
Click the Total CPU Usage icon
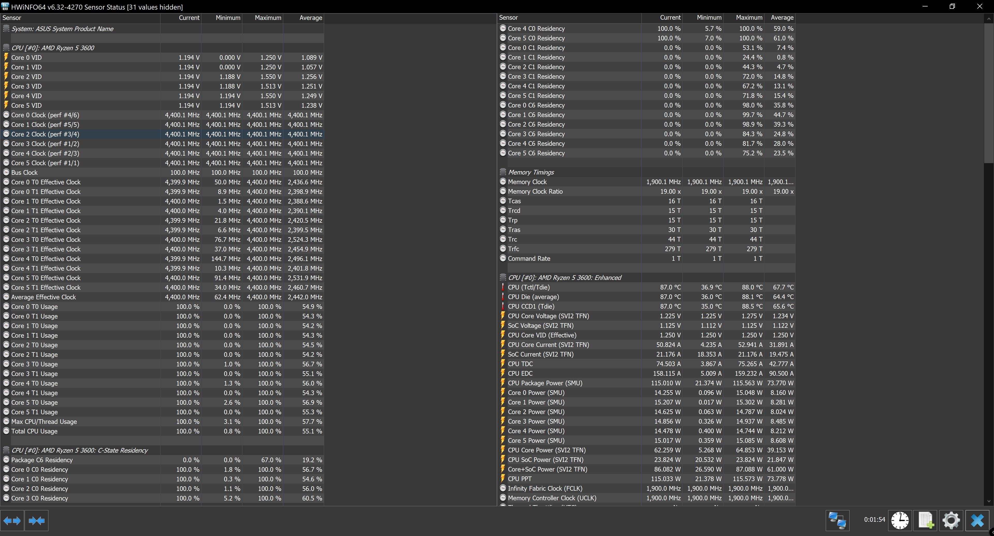point(6,431)
